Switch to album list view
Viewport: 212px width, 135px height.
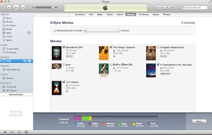click(162, 7)
